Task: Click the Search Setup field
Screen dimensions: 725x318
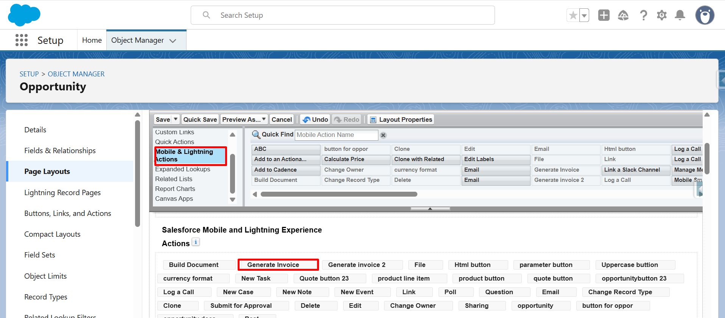Action: click(342, 15)
